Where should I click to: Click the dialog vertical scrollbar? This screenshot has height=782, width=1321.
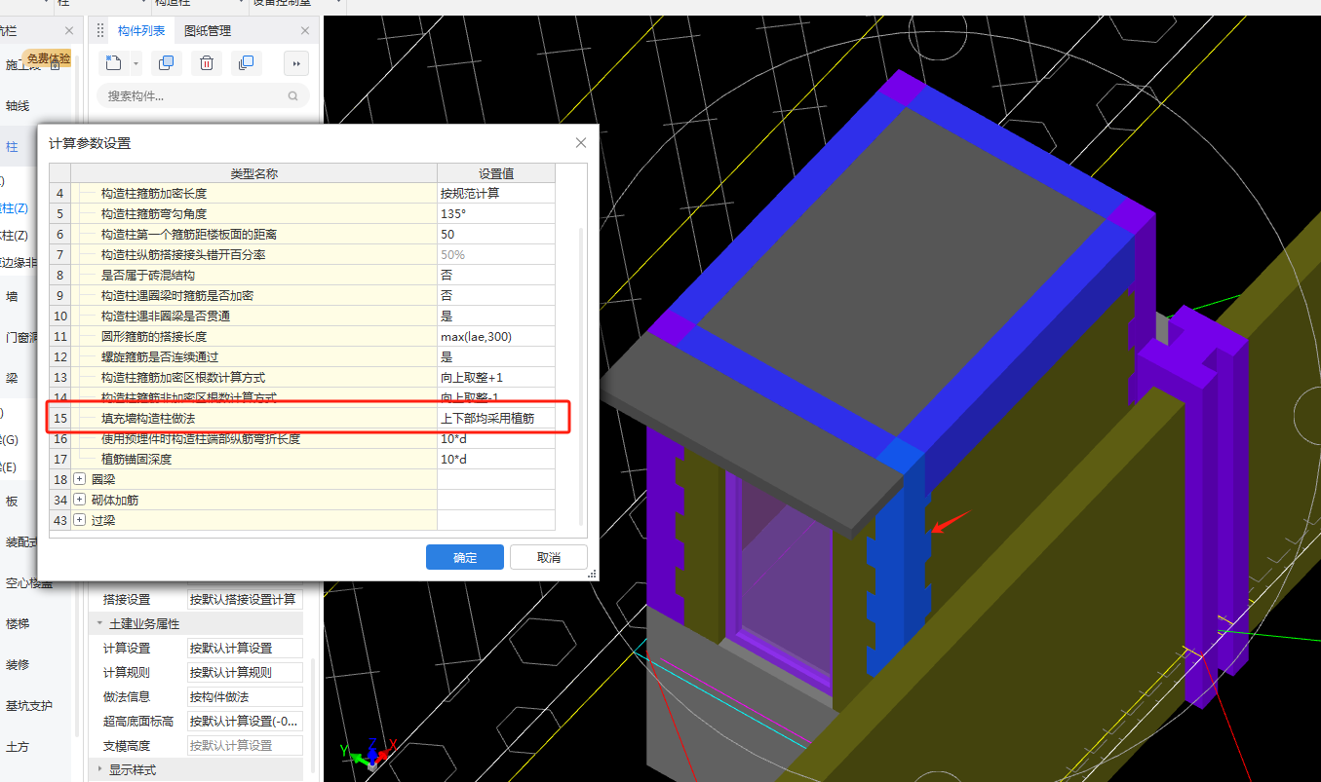pos(582,375)
